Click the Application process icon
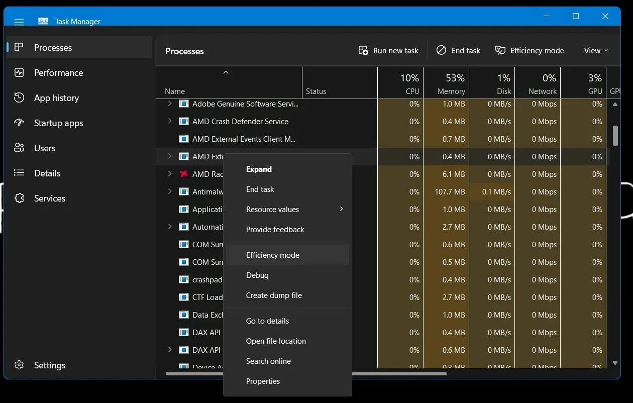 184,210
